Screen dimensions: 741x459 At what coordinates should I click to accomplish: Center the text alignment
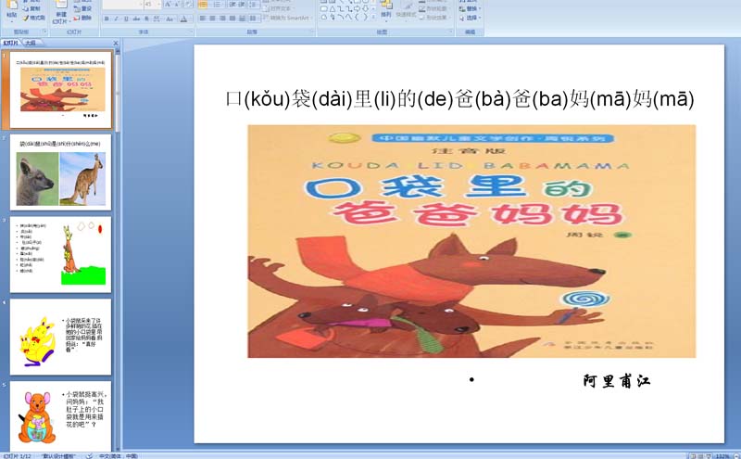point(213,19)
